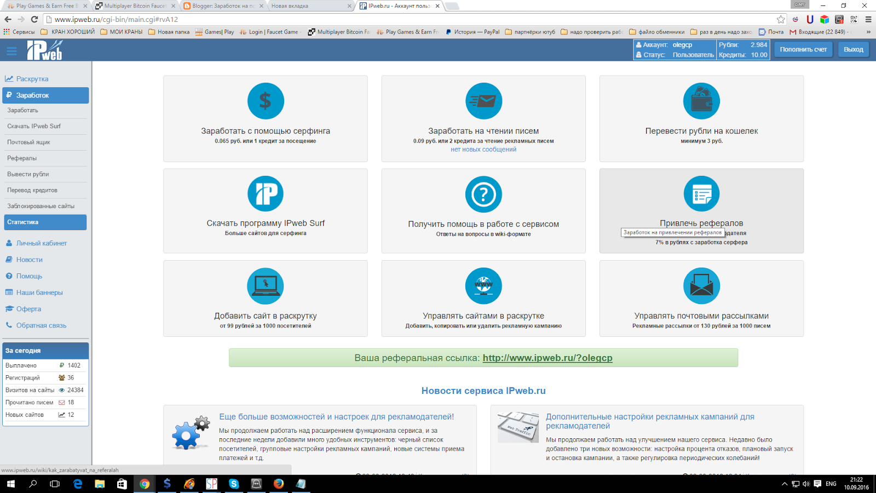The image size is (876, 493).
Task: Click the www globe icon for managing sites
Action: click(x=483, y=286)
